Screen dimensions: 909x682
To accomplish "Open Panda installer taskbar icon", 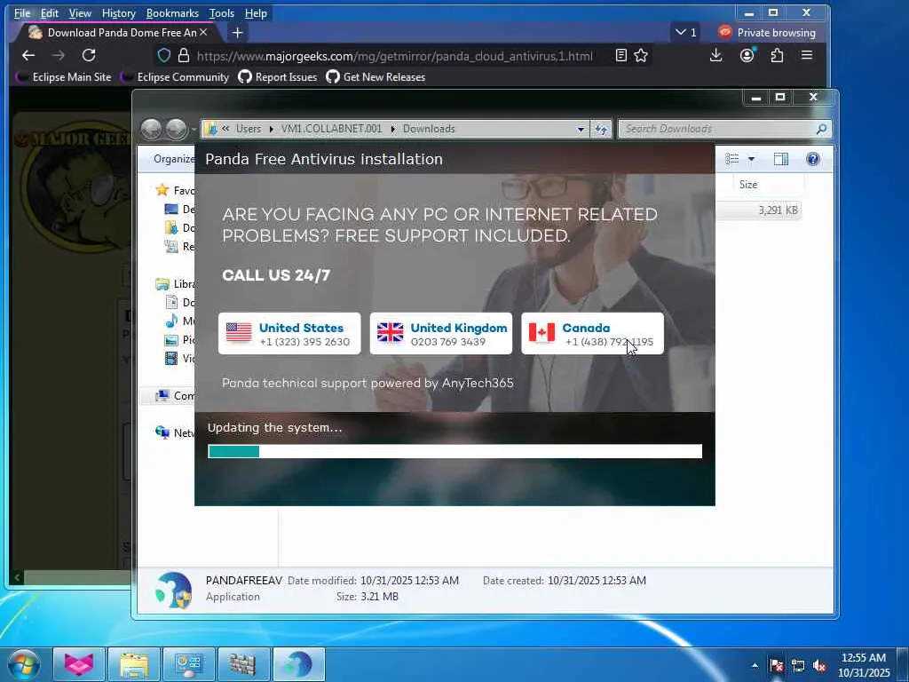I will [x=298, y=664].
